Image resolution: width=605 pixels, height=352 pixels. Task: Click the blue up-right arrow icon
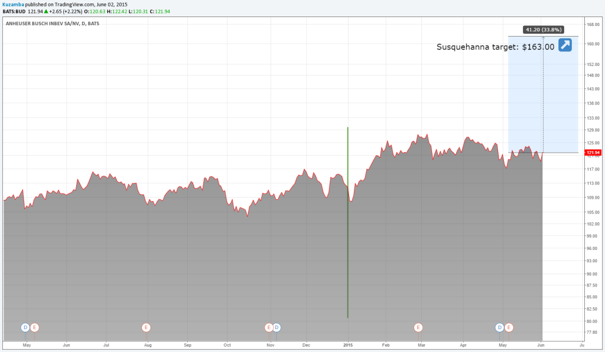(x=565, y=45)
